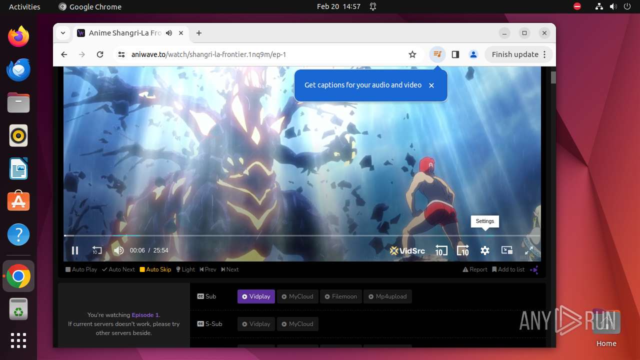
Task: Toggle Auto Play option
Action: click(81, 269)
